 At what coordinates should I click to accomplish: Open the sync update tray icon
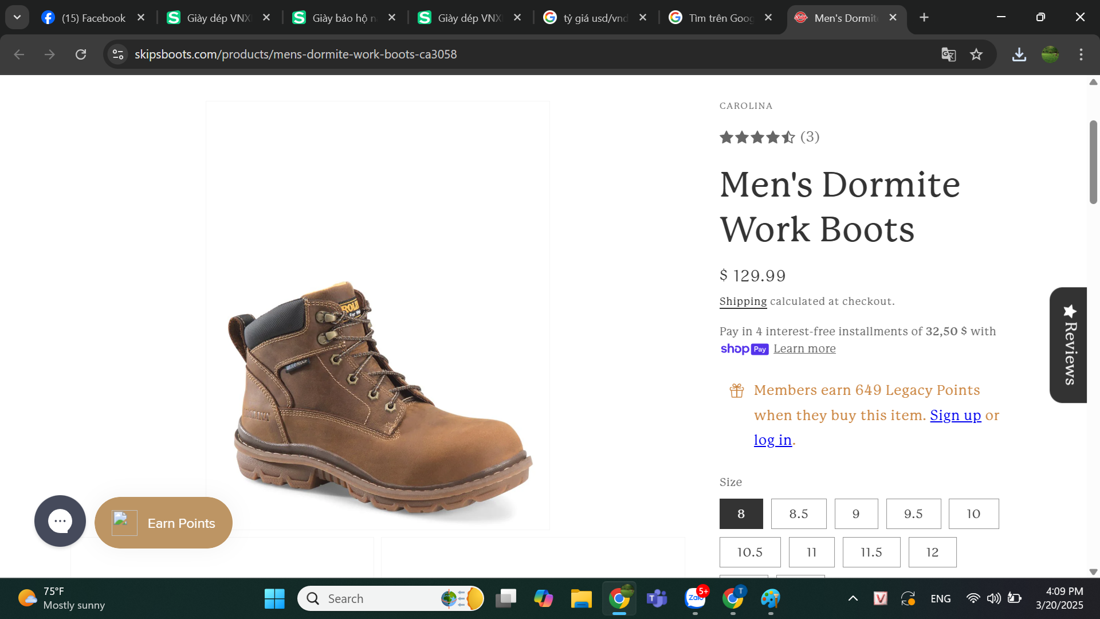coord(908,598)
